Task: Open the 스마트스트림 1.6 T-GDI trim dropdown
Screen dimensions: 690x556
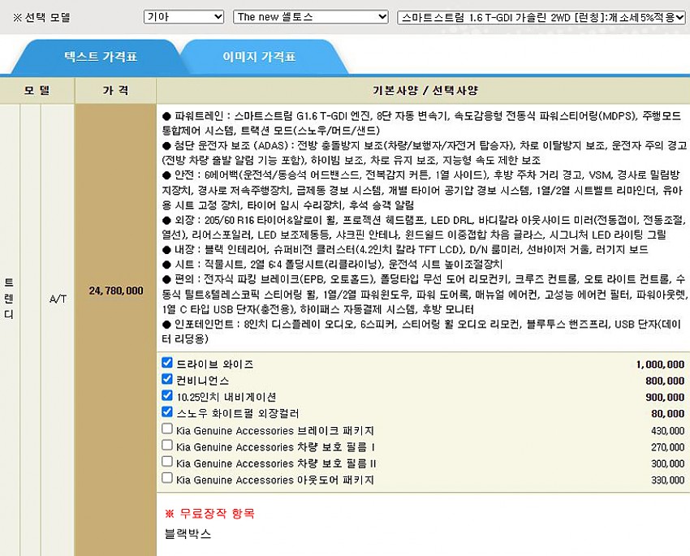Action: (542, 17)
